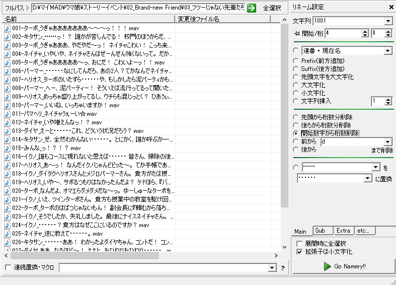Click the Go Namery!! button
The image size is (396, 285).
pos(344,266)
